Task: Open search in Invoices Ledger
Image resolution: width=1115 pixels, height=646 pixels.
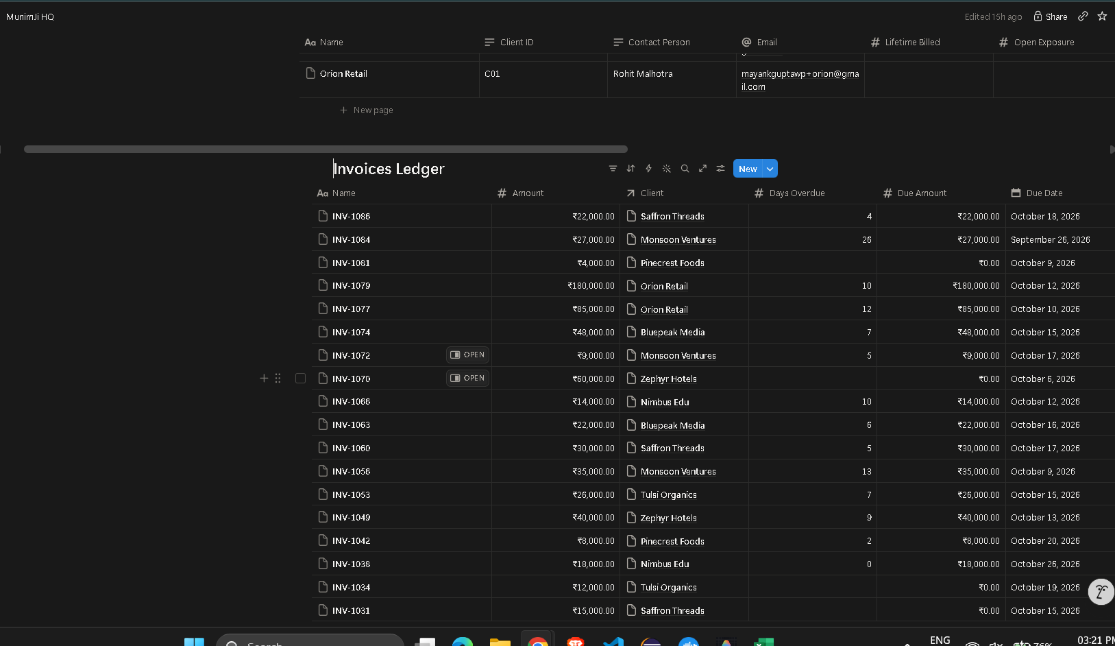Action: tap(685, 169)
